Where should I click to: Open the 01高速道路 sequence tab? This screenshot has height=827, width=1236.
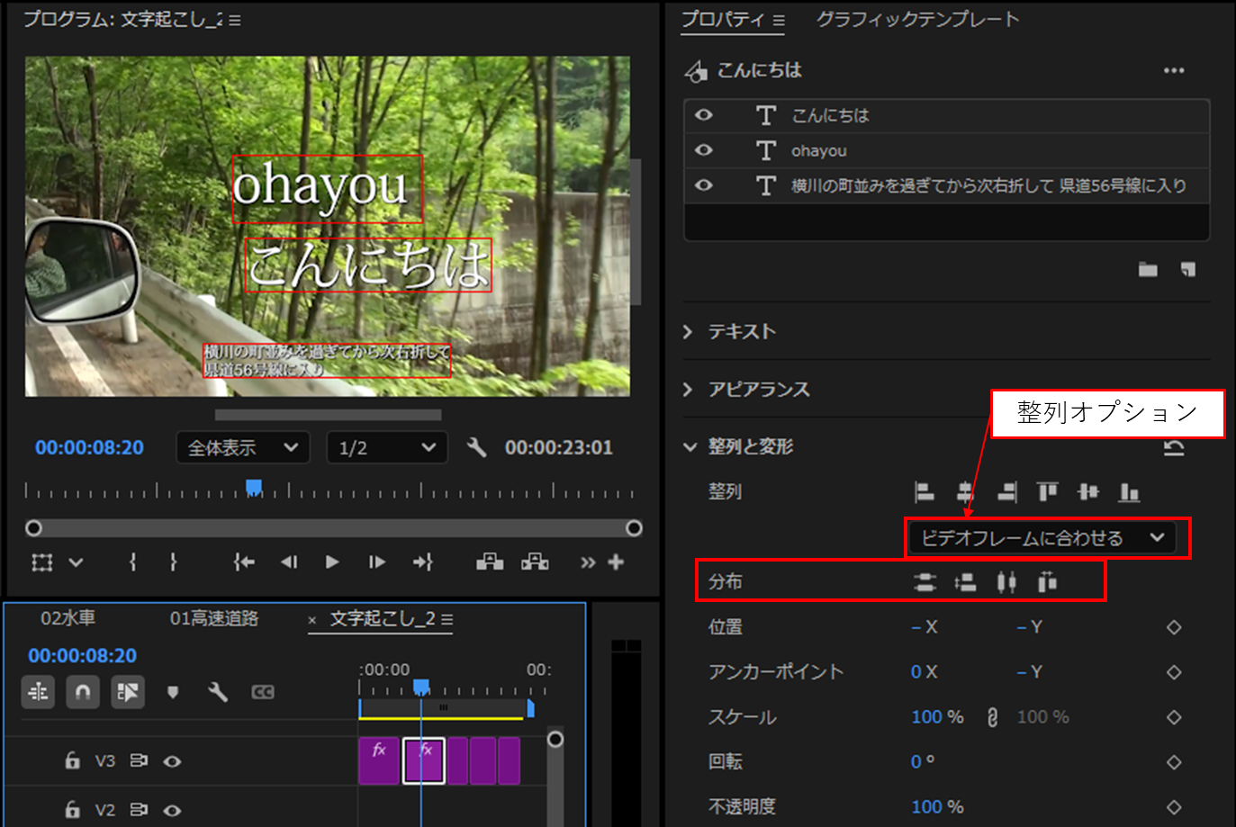point(216,619)
